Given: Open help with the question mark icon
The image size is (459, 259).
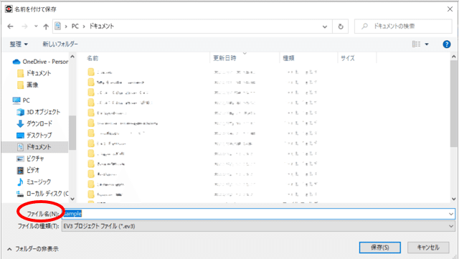Looking at the screenshot, I should click(x=446, y=44).
